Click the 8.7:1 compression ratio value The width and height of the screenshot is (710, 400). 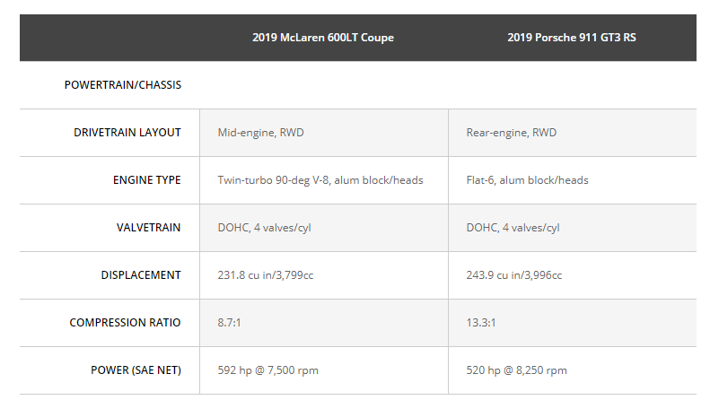pos(230,323)
